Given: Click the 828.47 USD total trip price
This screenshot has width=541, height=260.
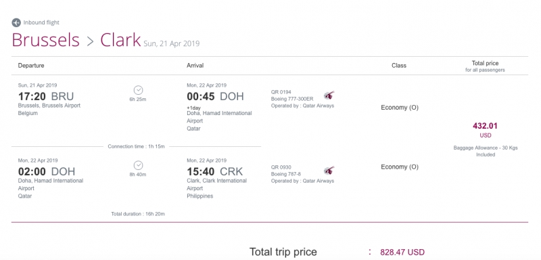Looking at the screenshot, I should point(402,252).
